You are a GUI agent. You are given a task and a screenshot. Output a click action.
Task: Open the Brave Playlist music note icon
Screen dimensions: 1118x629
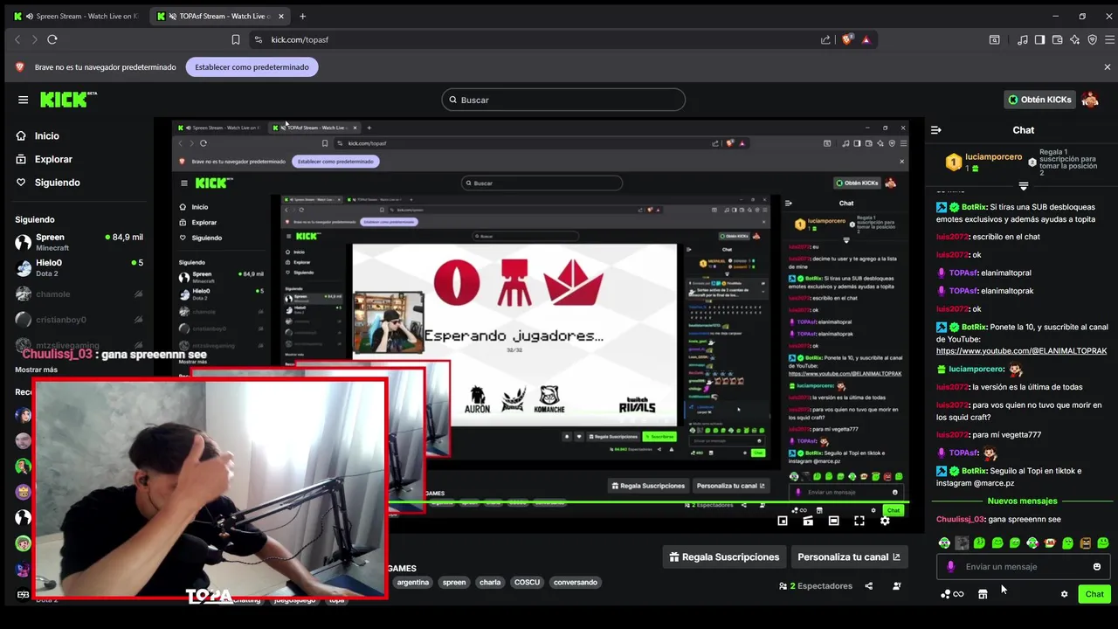coord(1022,39)
